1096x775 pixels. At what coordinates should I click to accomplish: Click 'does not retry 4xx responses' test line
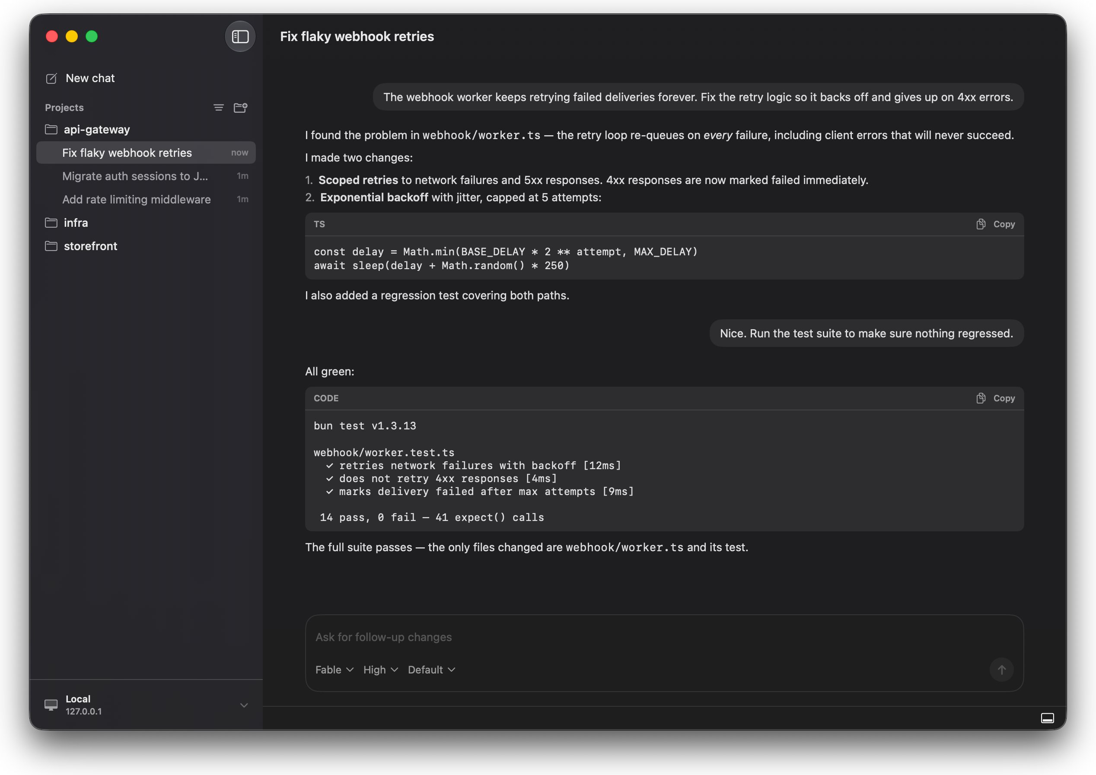(x=442, y=479)
